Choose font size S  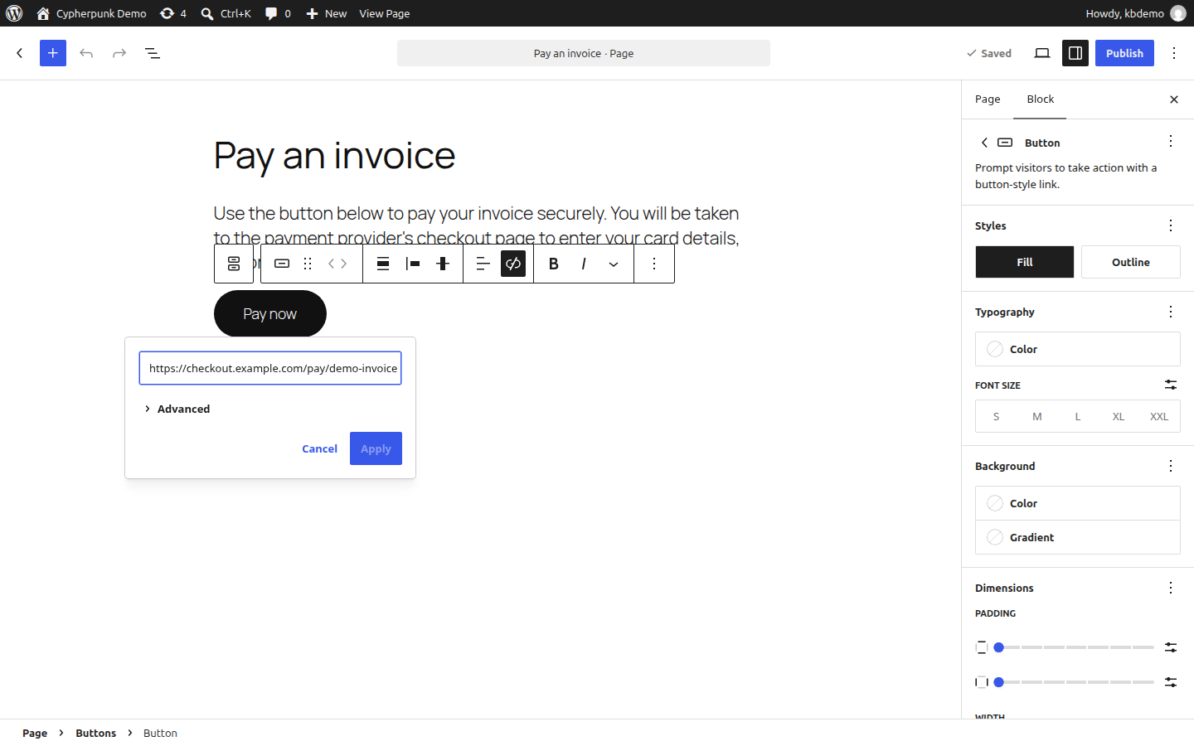pyautogui.click(x=996, y=417)
